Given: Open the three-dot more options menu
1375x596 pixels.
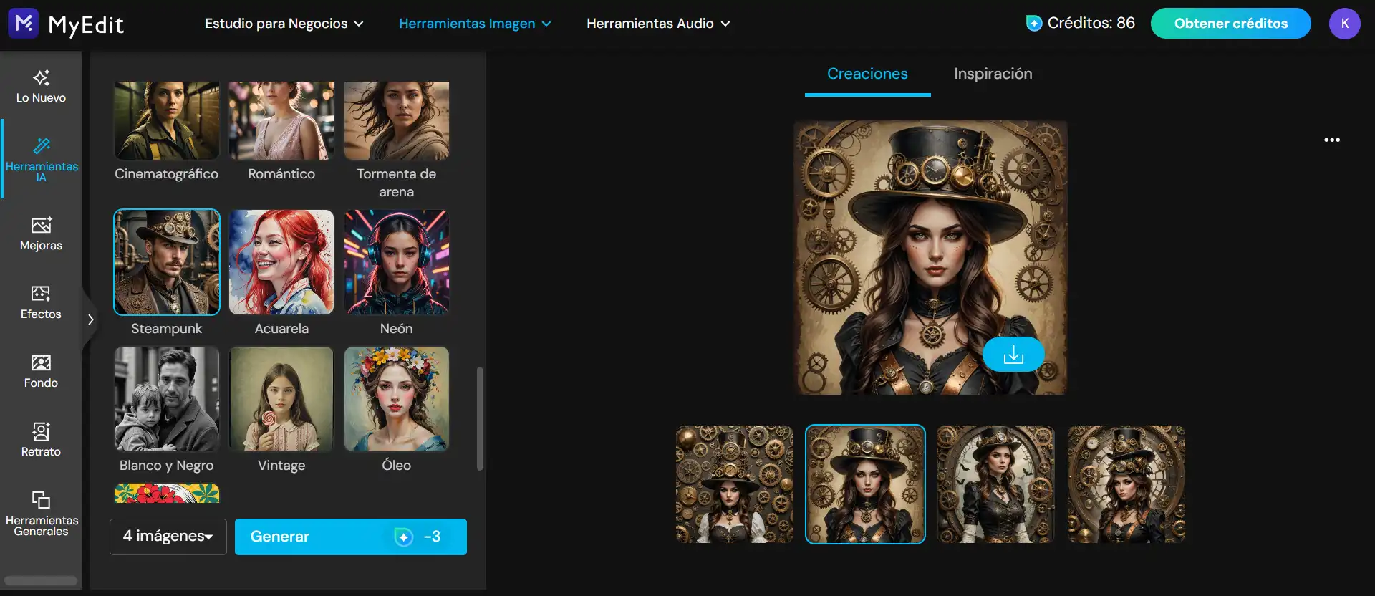Looking at the screenshot, I should click(1331, 140).
